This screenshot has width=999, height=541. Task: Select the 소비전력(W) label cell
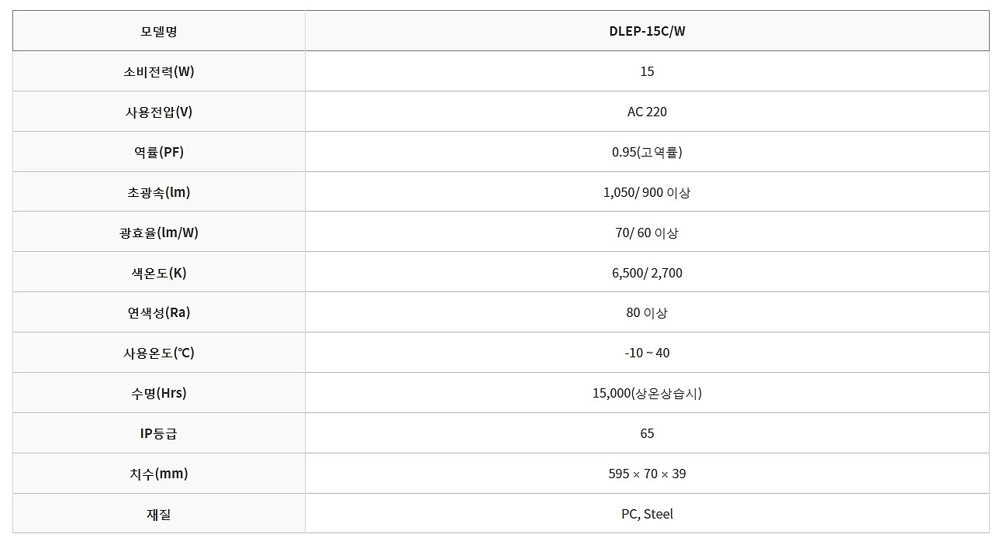159,71
